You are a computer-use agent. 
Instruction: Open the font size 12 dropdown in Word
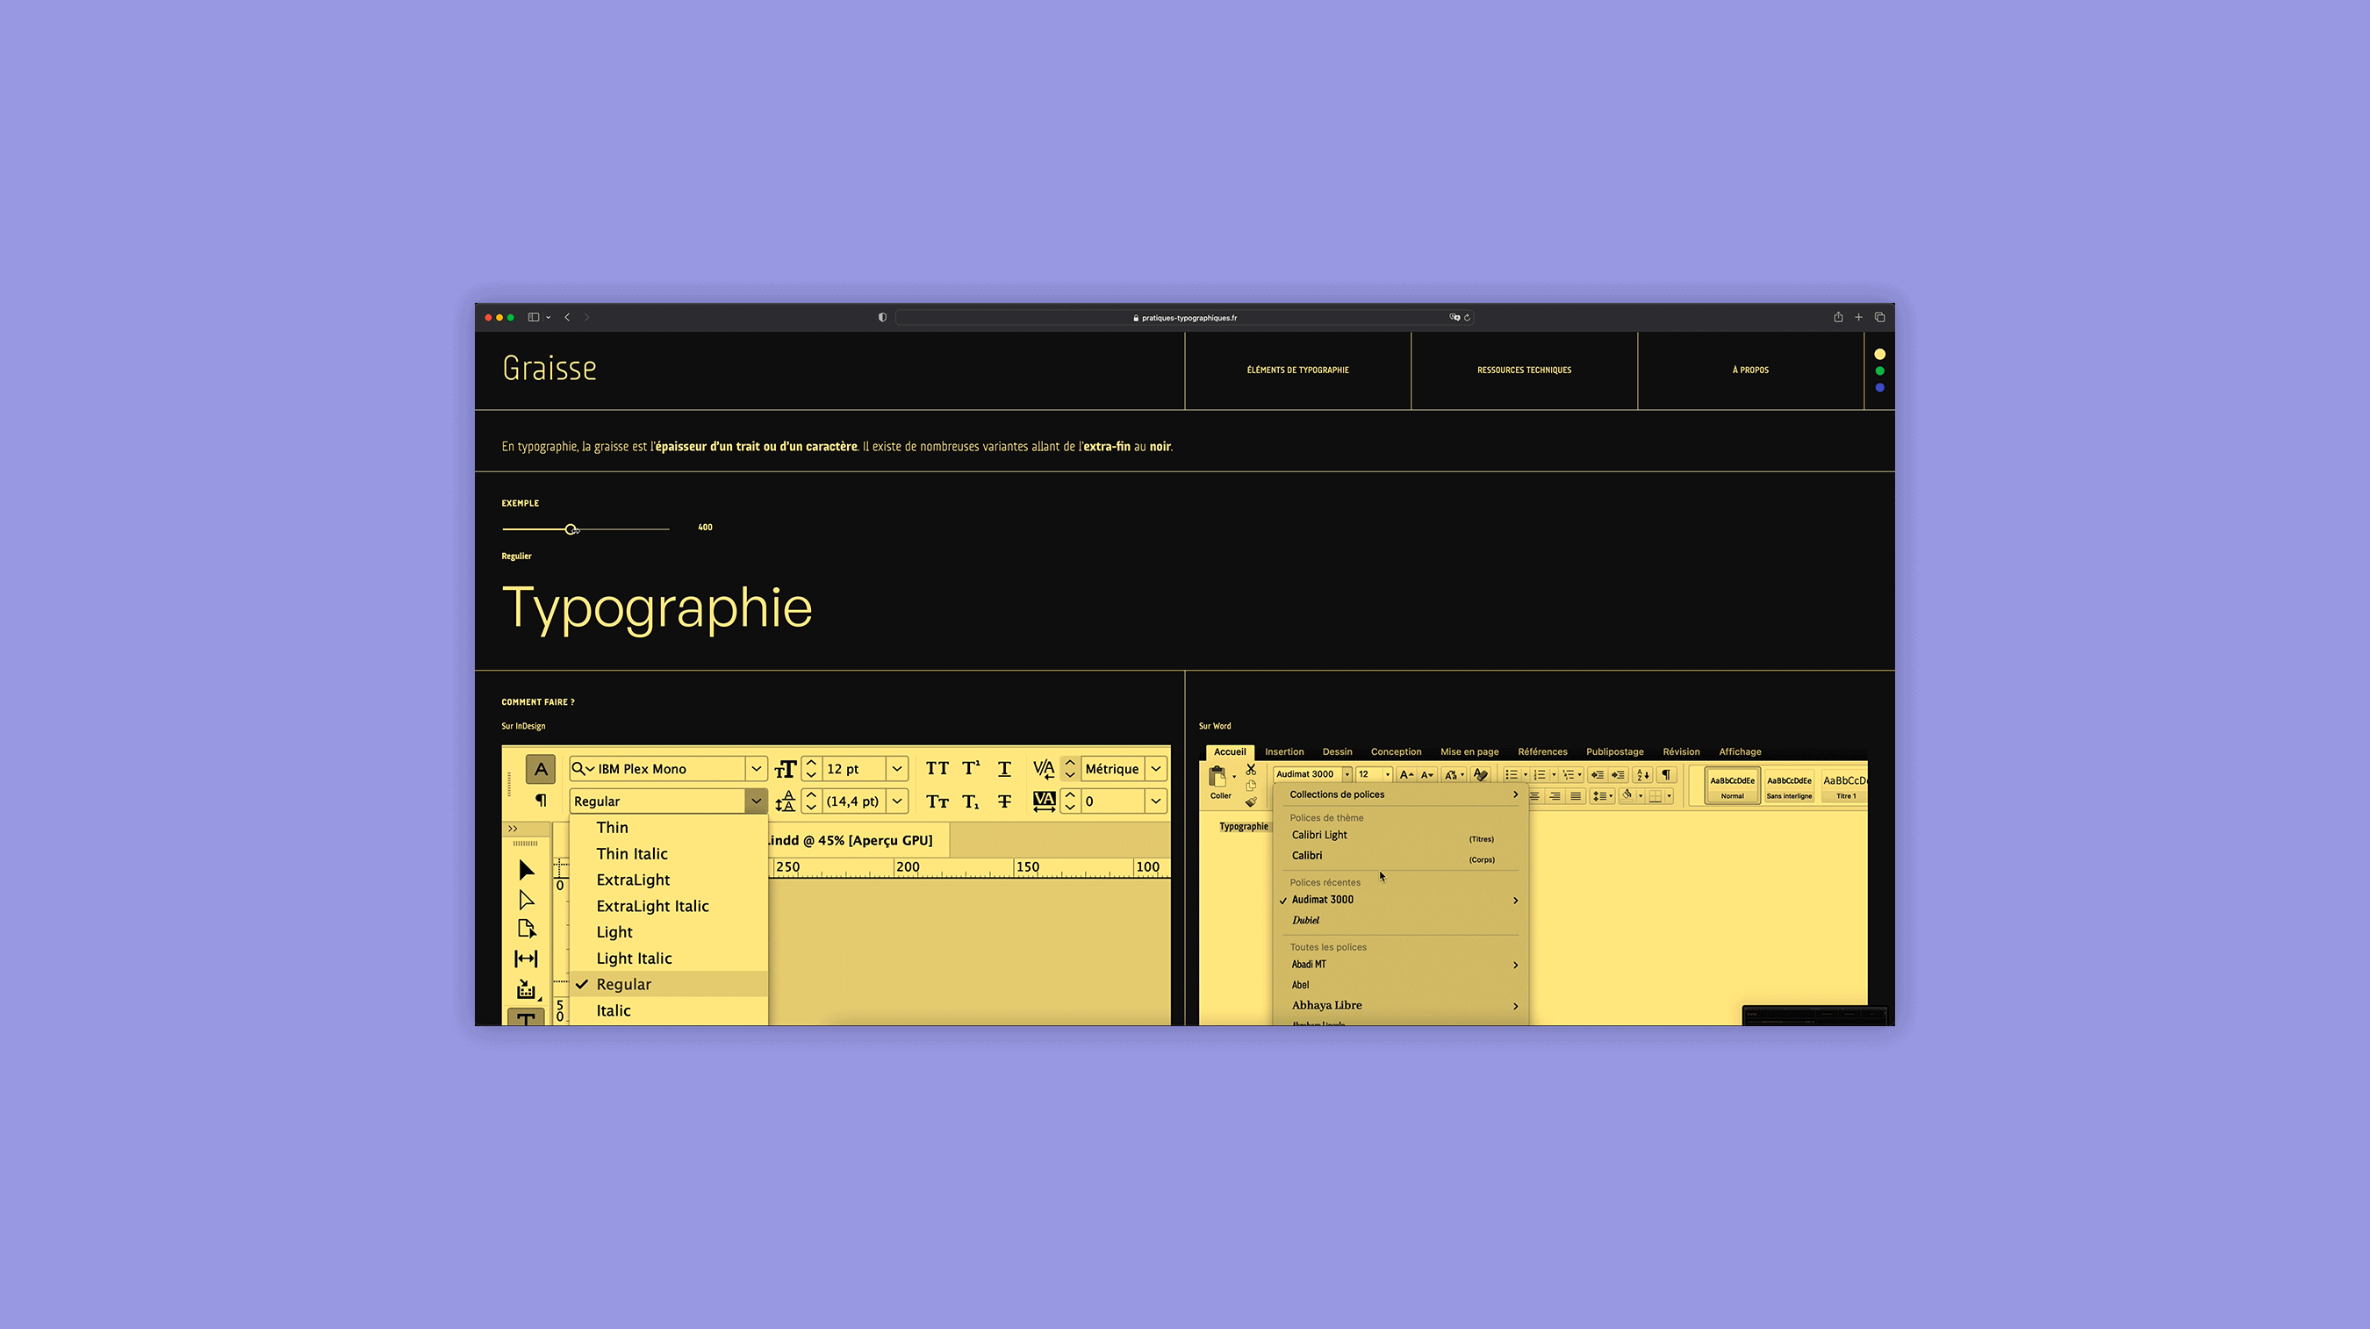1388,775
